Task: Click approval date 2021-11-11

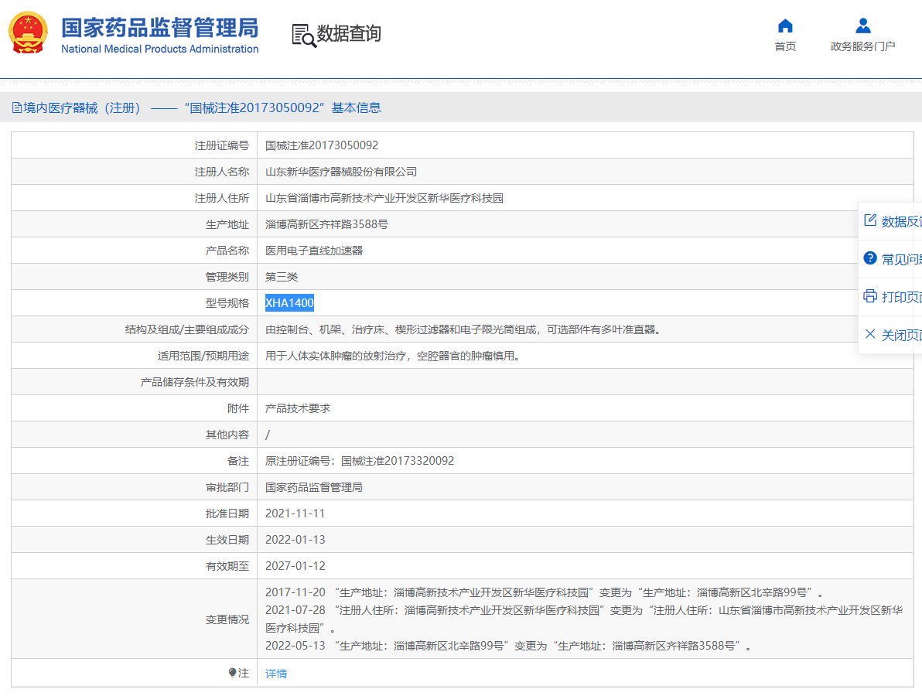Action: point(295,513)
